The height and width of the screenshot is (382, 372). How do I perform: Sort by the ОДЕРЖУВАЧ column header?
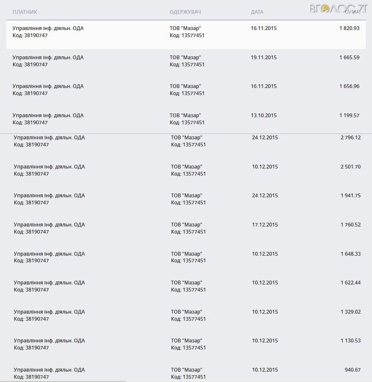[x=185, y=12]
